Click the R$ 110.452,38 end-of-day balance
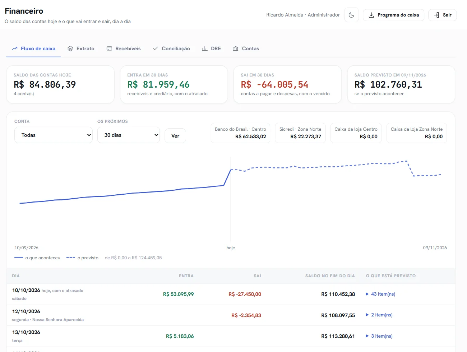Image resolution: width=467 pixels, height=352 pixels. point(338,294)
